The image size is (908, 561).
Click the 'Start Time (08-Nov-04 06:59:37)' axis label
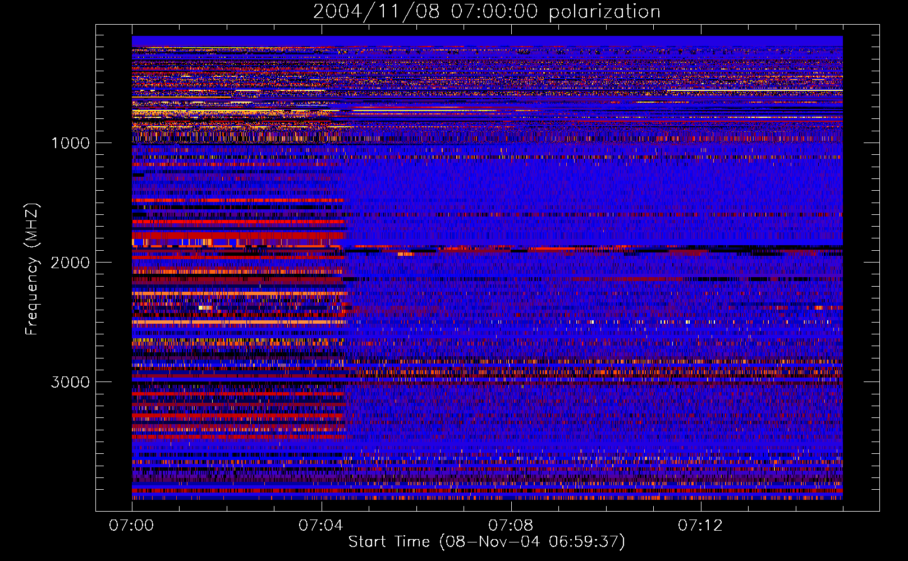coord(487,542)
